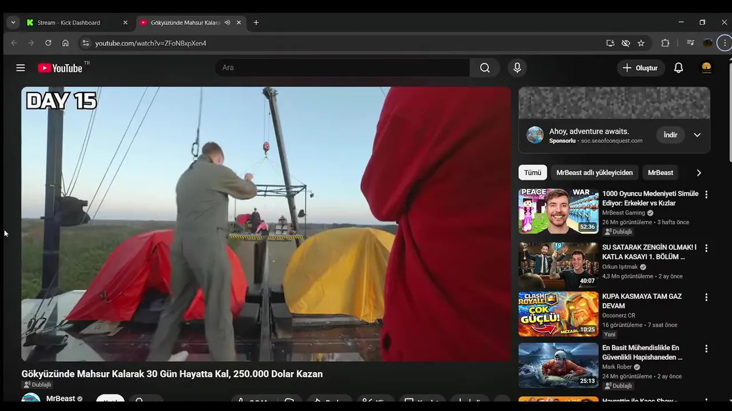Open the Mark Rober prison video thumbnail

[x=558, y=365]
